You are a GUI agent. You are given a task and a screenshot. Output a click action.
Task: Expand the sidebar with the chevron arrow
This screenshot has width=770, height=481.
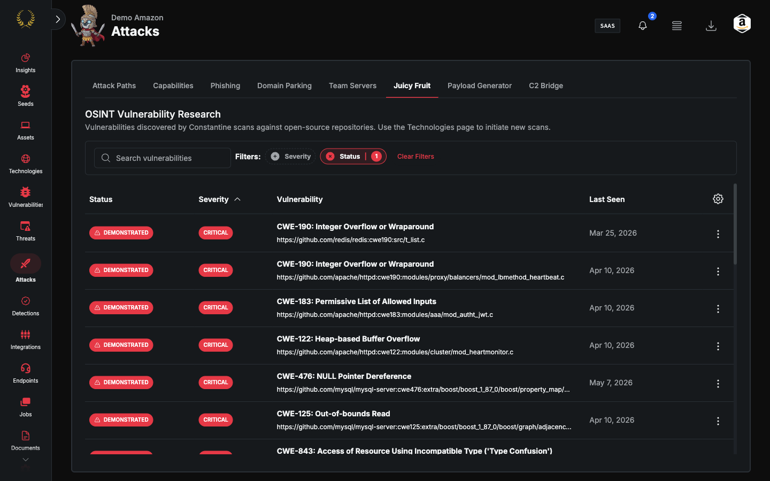tap(58, 19)
